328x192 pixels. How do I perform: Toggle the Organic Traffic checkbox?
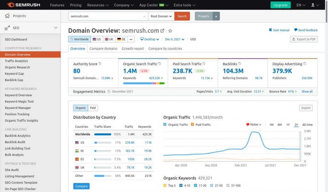tap(165, 125)
